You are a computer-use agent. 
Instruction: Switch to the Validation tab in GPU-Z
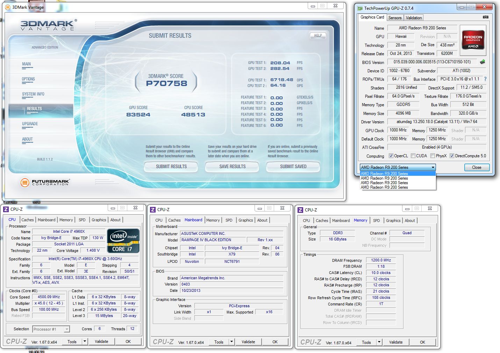(414, 18)
